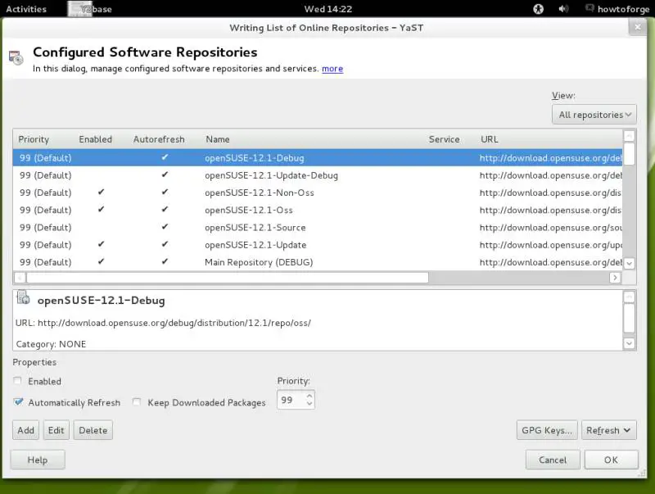Click the repository list horizontal scrollbar thumb
Image resolution: width=655 pixels, height=494 pixels.
228,278
